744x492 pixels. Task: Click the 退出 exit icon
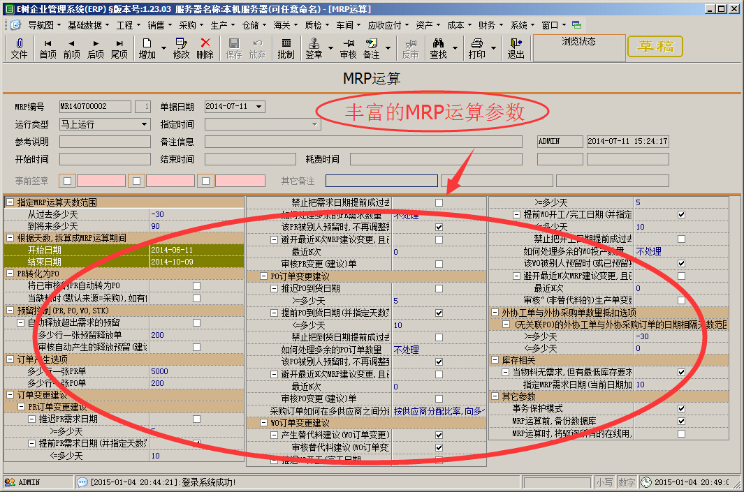pos(516,48)
